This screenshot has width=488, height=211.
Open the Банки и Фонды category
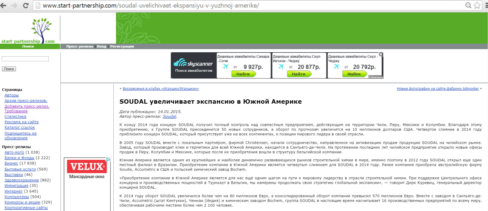(x=19, y=158)
